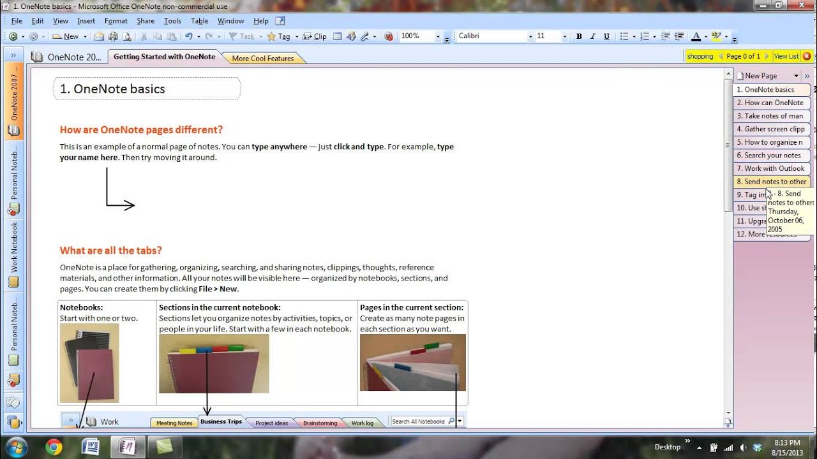
Task: Toggle Italic formatting
Action: [593, 36]
